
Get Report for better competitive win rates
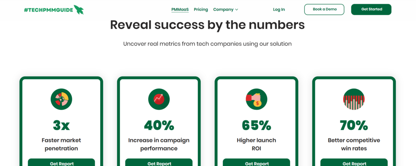pos(354,163)
